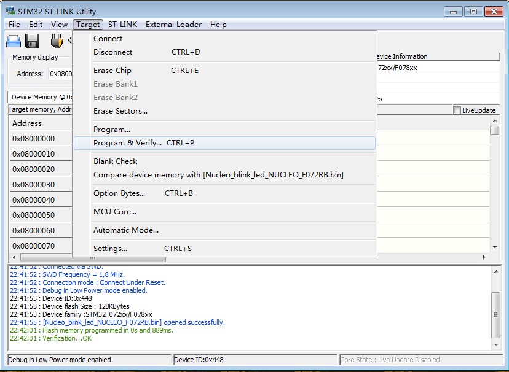The width and height of the screenshot is (509, 372).
Task: Choose Connect from Target menu
Action: (x=224, y=38)
